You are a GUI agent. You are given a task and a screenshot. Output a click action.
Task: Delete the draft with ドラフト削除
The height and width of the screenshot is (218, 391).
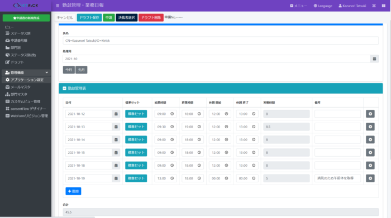(x=151, y=17)
